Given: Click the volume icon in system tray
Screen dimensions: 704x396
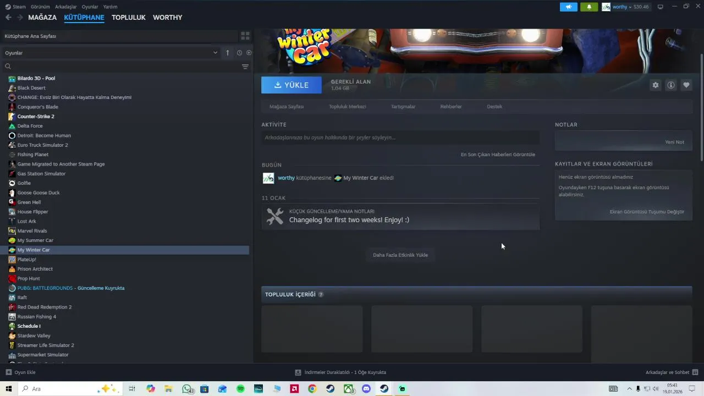Looking at the screenshot, I should click(x=656, y=389).
